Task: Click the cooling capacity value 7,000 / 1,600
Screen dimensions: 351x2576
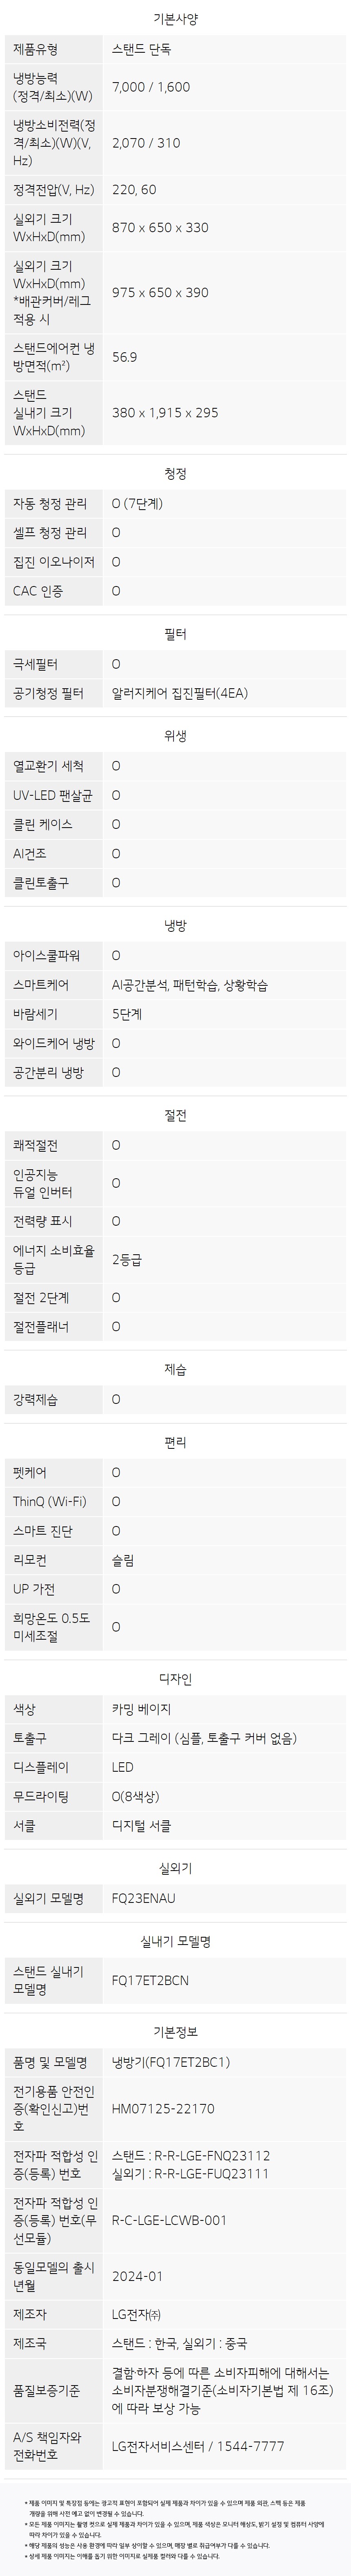Action: [151, 87]
